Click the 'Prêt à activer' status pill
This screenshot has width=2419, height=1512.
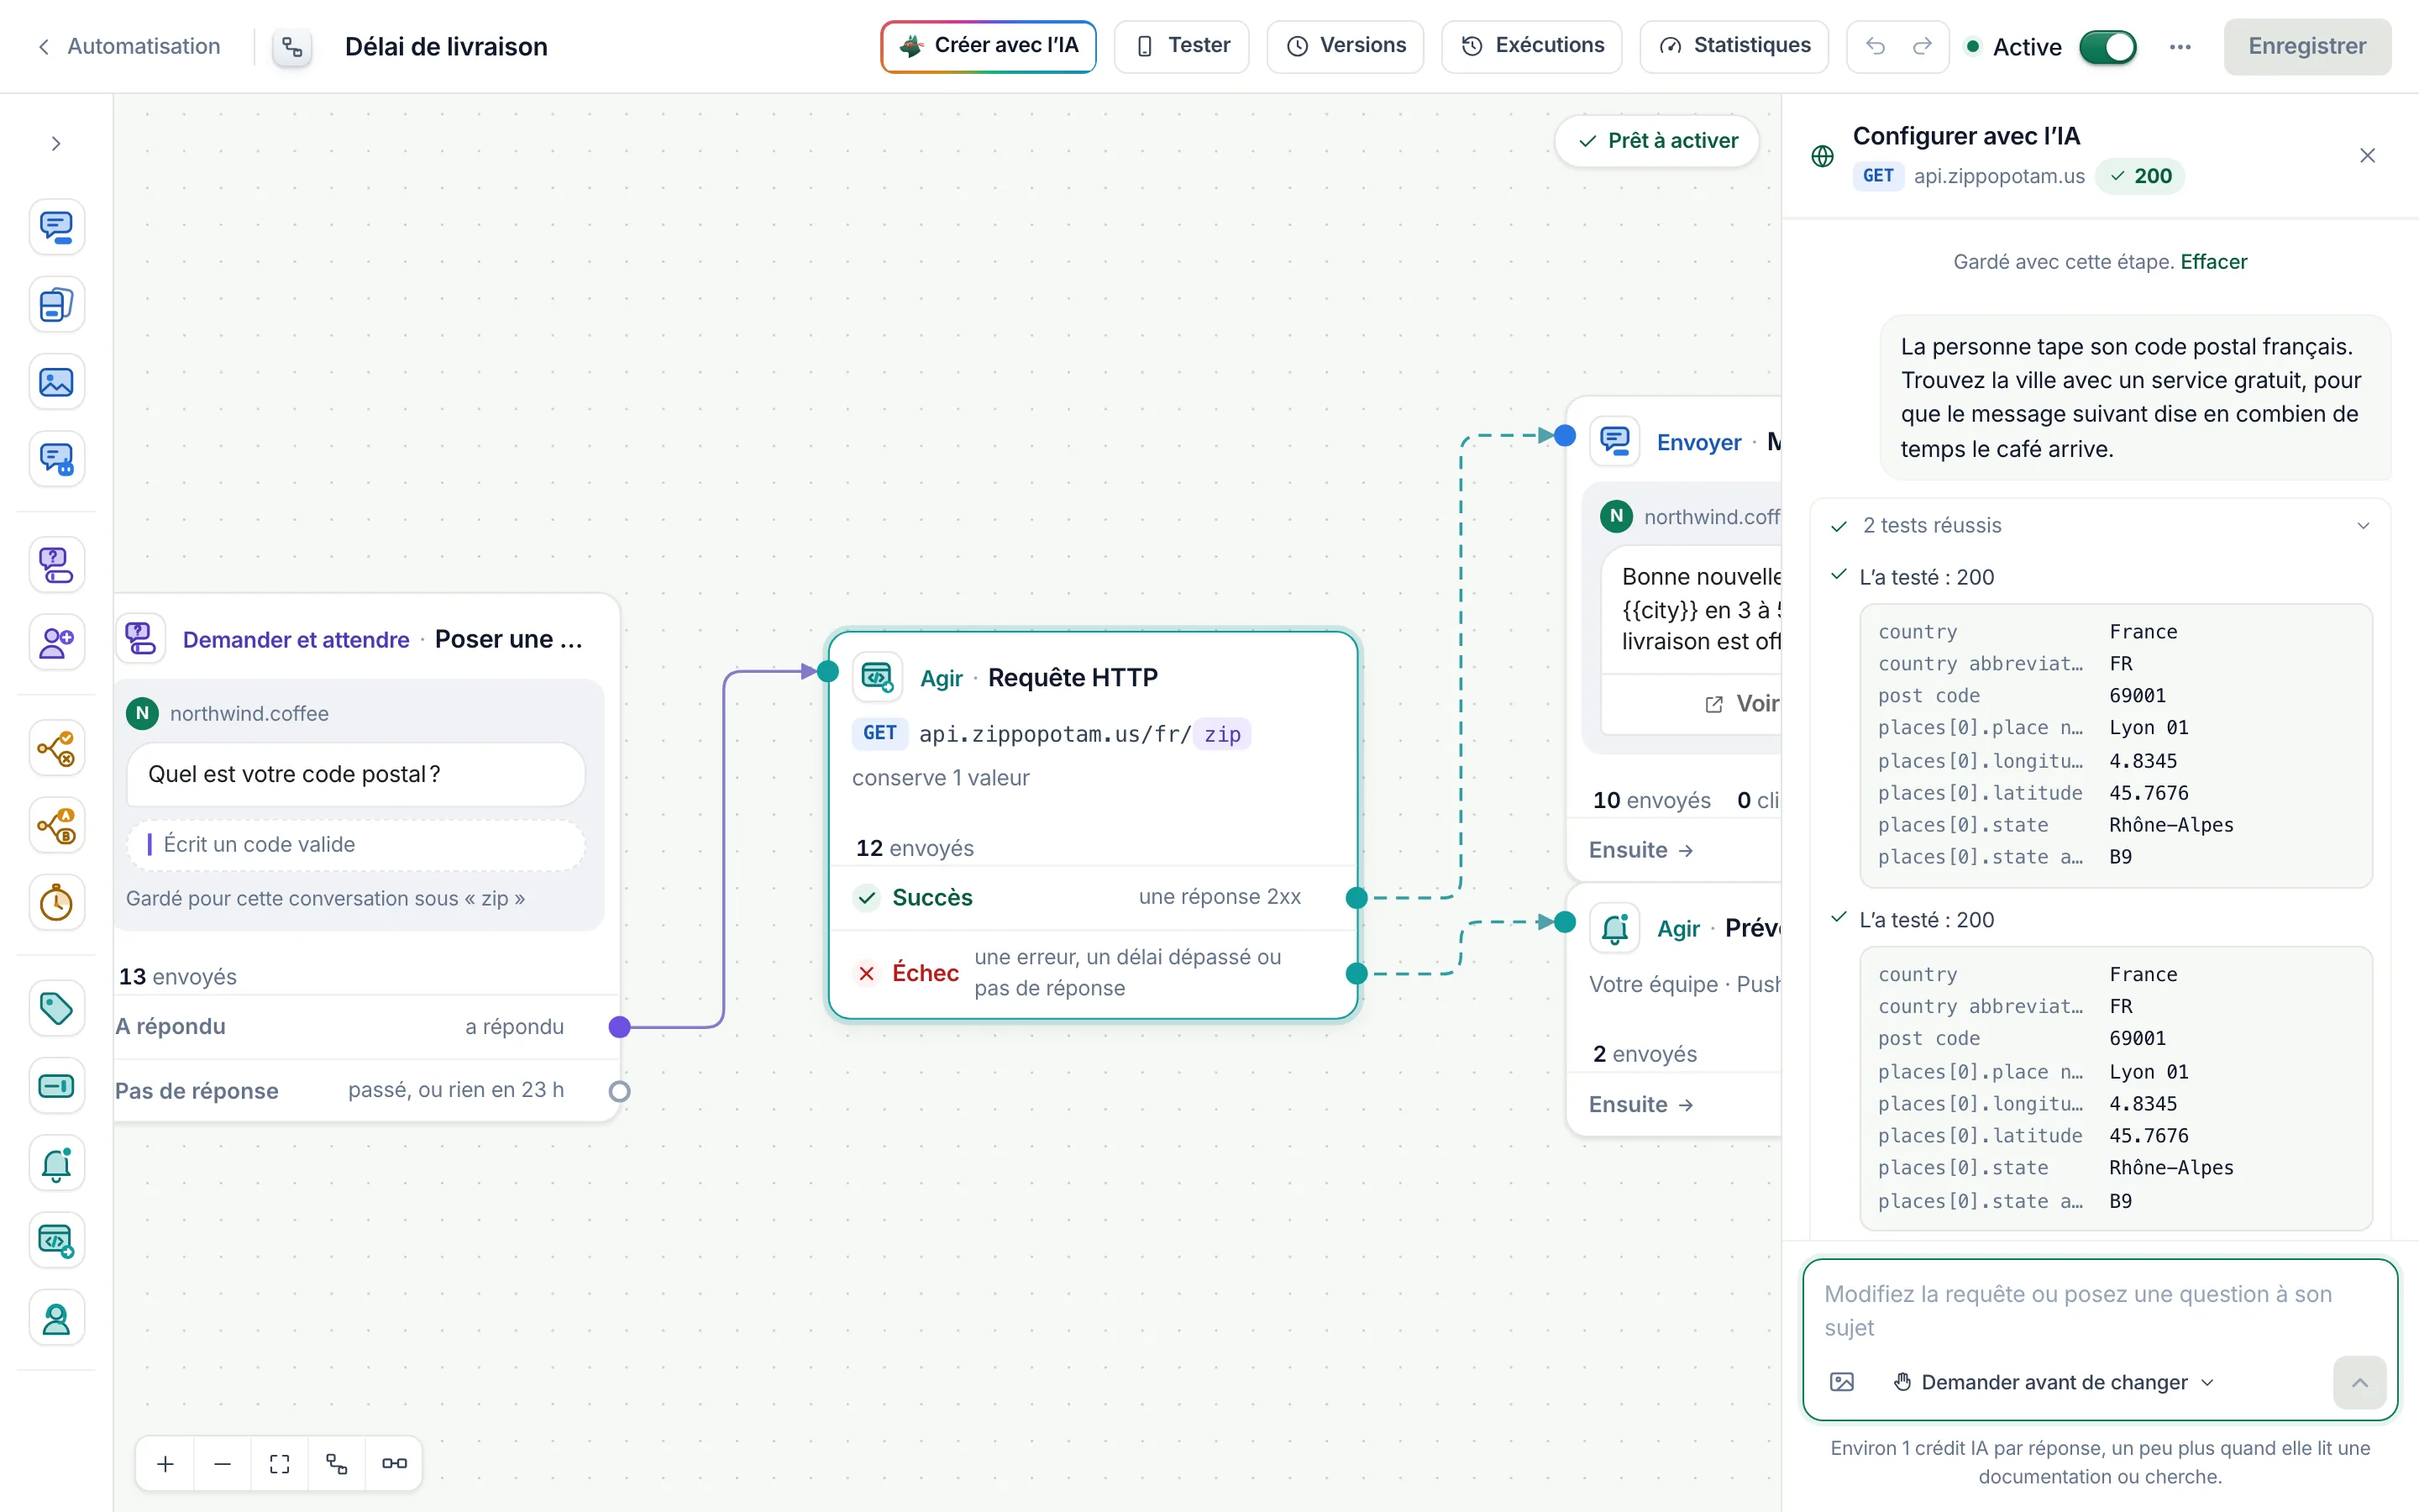tap(1657, 141)
